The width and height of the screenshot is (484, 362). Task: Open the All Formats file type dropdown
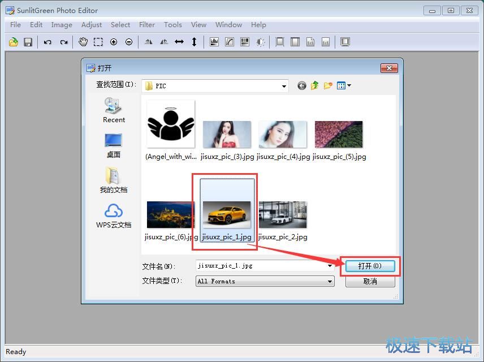[x=330, y=281]
